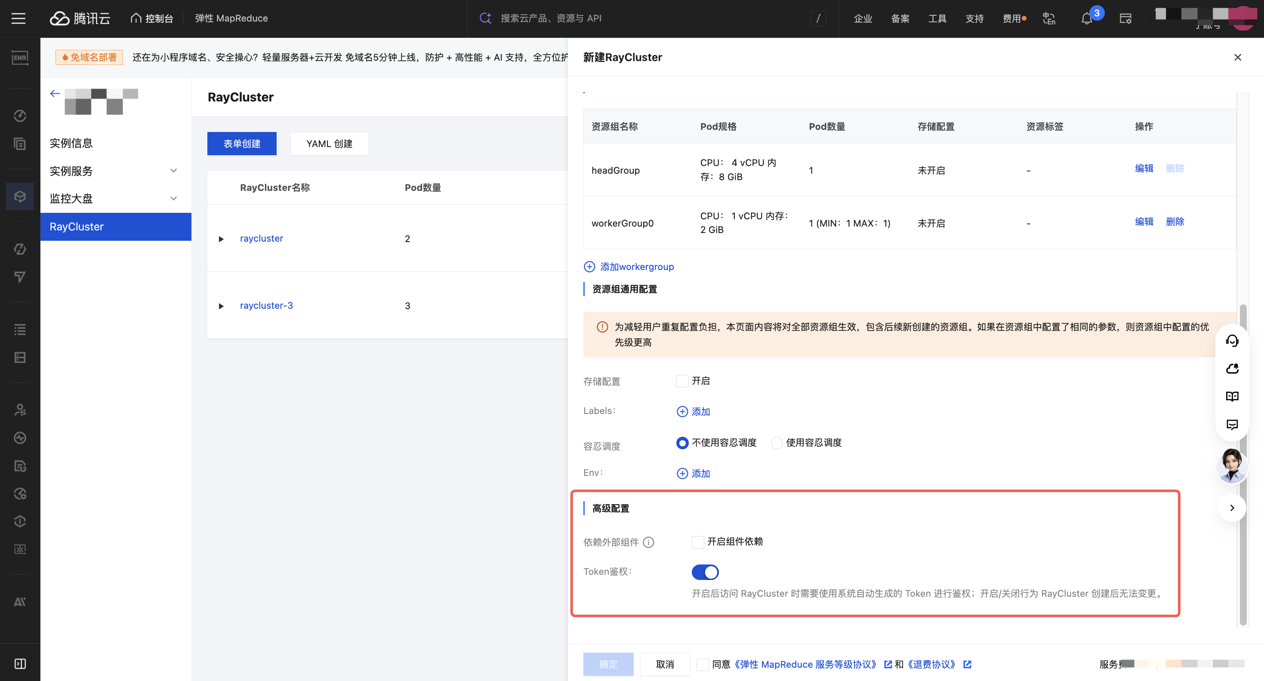
Task: Click 编辑 for the headGroup row
Action: 1144,168
